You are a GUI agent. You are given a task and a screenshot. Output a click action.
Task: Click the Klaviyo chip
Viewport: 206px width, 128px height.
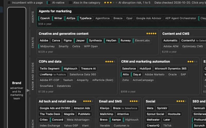tap(105, 108)
